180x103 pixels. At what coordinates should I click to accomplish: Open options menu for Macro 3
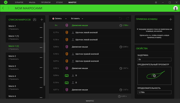(x=41, y=67)
